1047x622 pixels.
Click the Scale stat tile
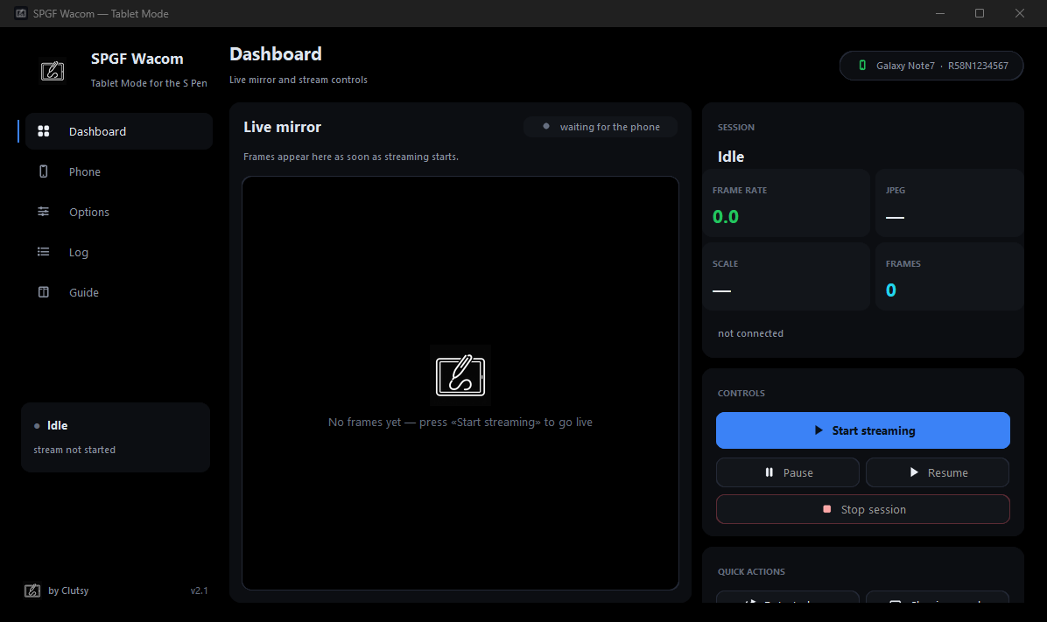[x=786, y=276]
